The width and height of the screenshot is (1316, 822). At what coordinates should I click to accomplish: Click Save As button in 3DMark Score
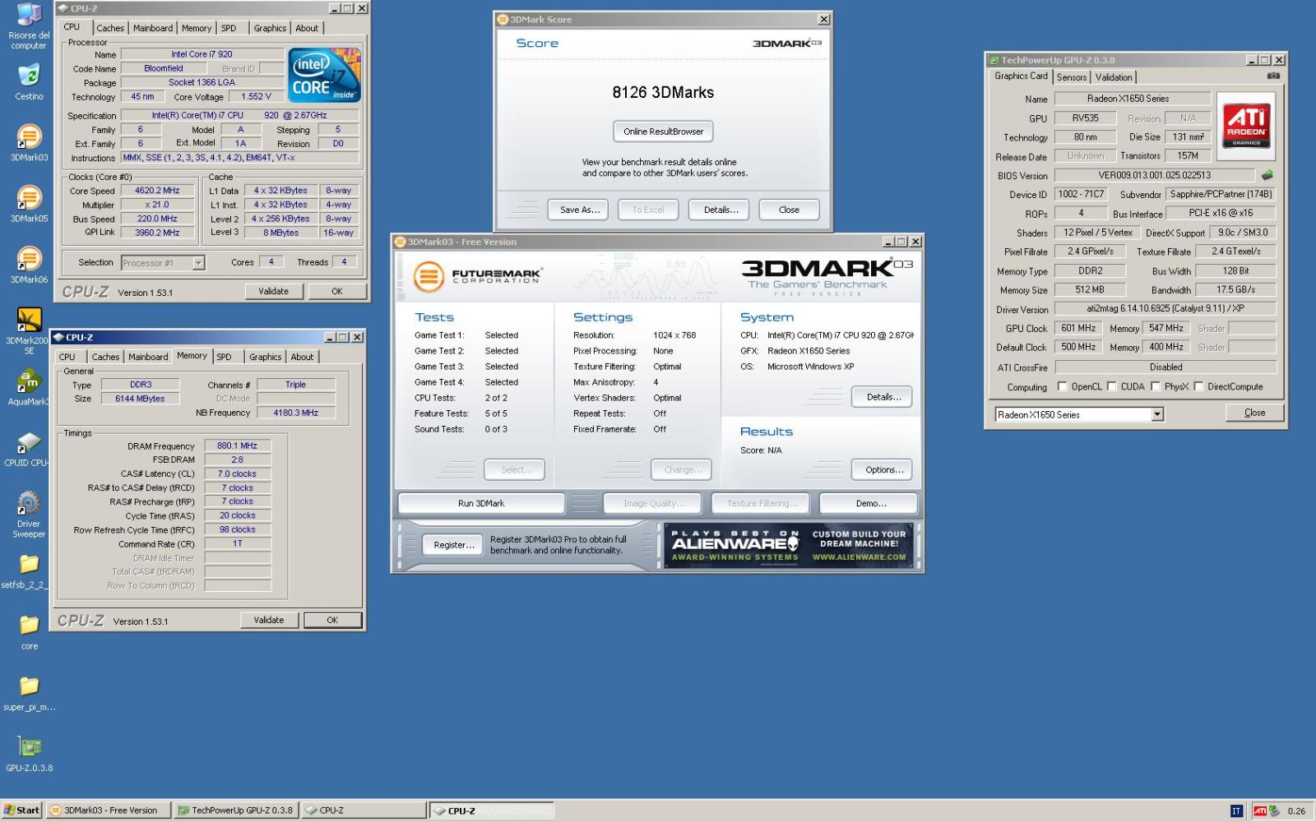579,210
